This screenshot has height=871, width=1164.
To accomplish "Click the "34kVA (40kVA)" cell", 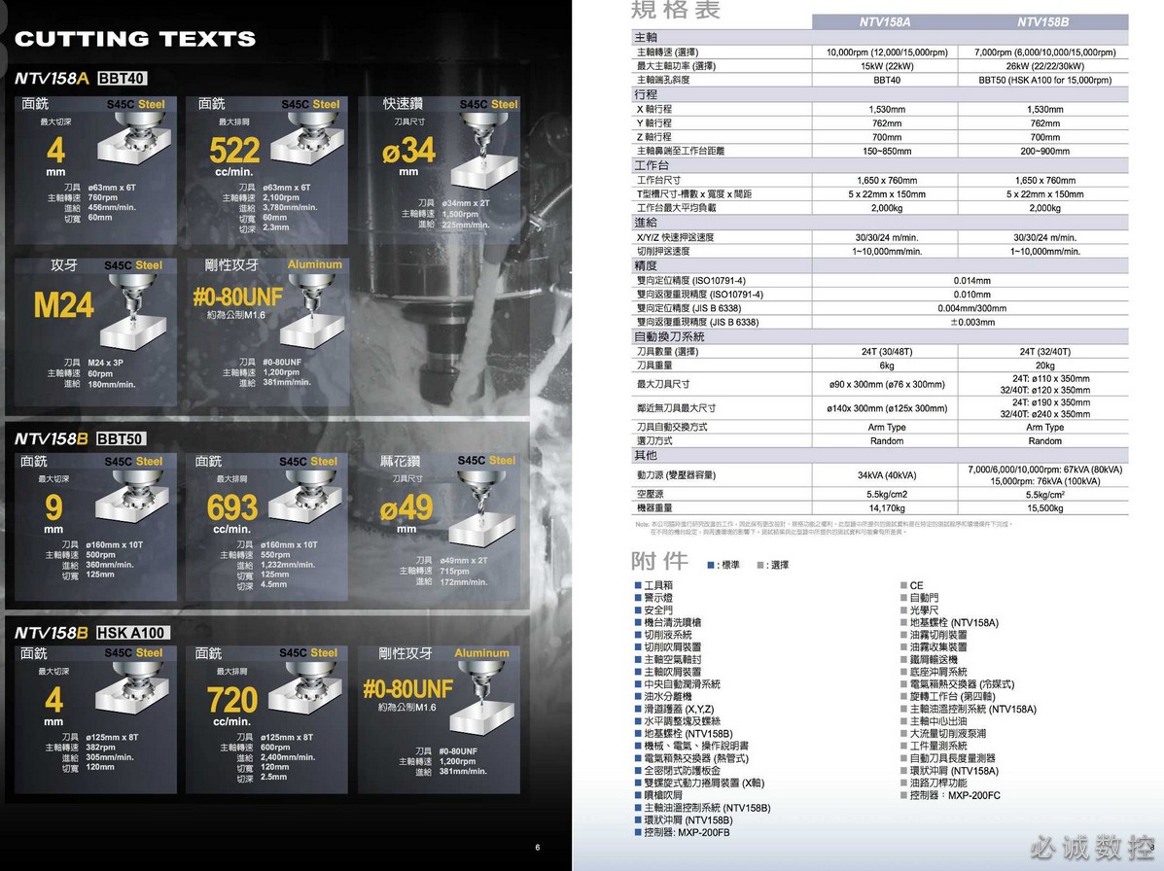I will pos(887,474).
